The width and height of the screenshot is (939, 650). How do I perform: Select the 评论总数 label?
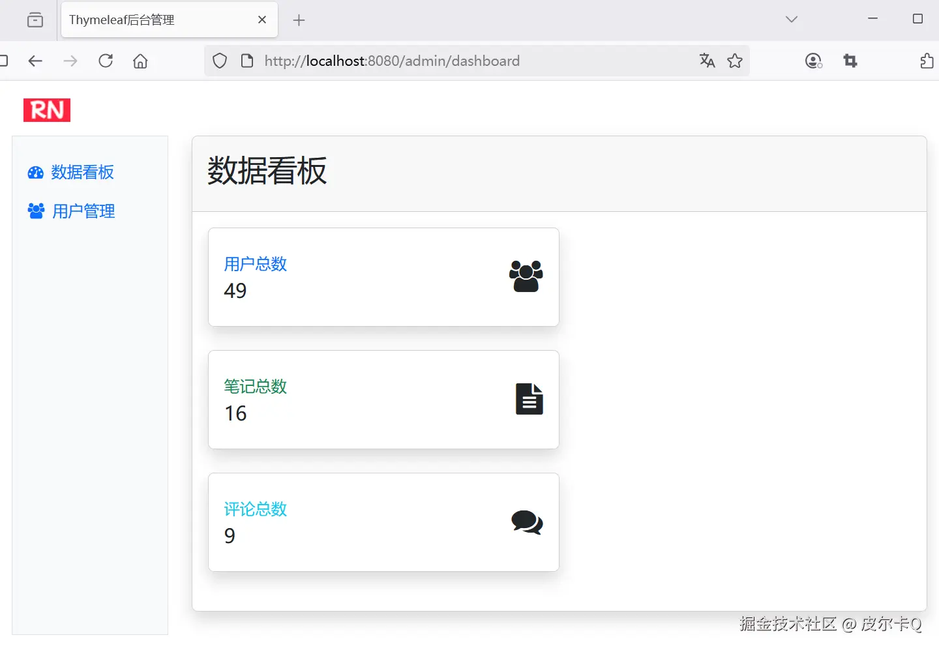point(256,509)
